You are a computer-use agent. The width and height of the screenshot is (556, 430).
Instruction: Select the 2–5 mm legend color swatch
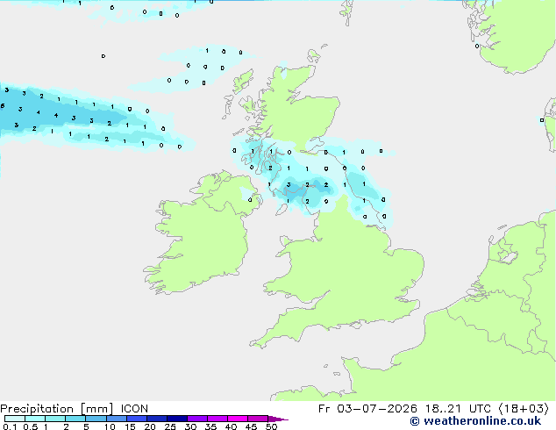75,419
